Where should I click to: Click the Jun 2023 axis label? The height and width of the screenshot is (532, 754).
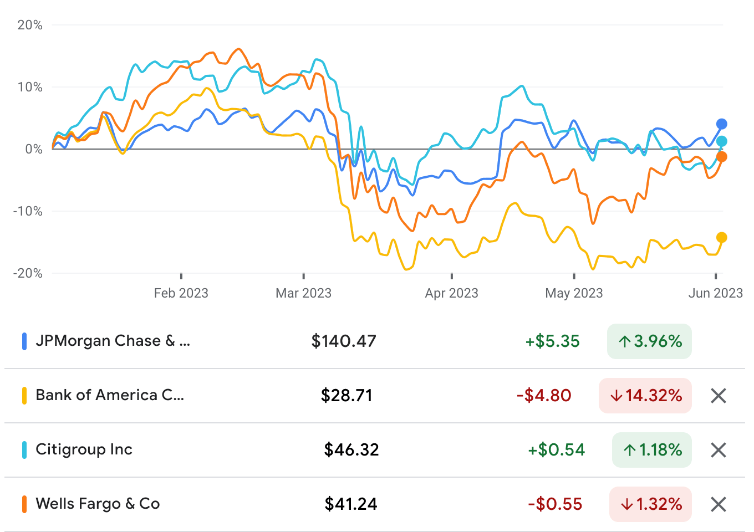(x=716, y=293)
